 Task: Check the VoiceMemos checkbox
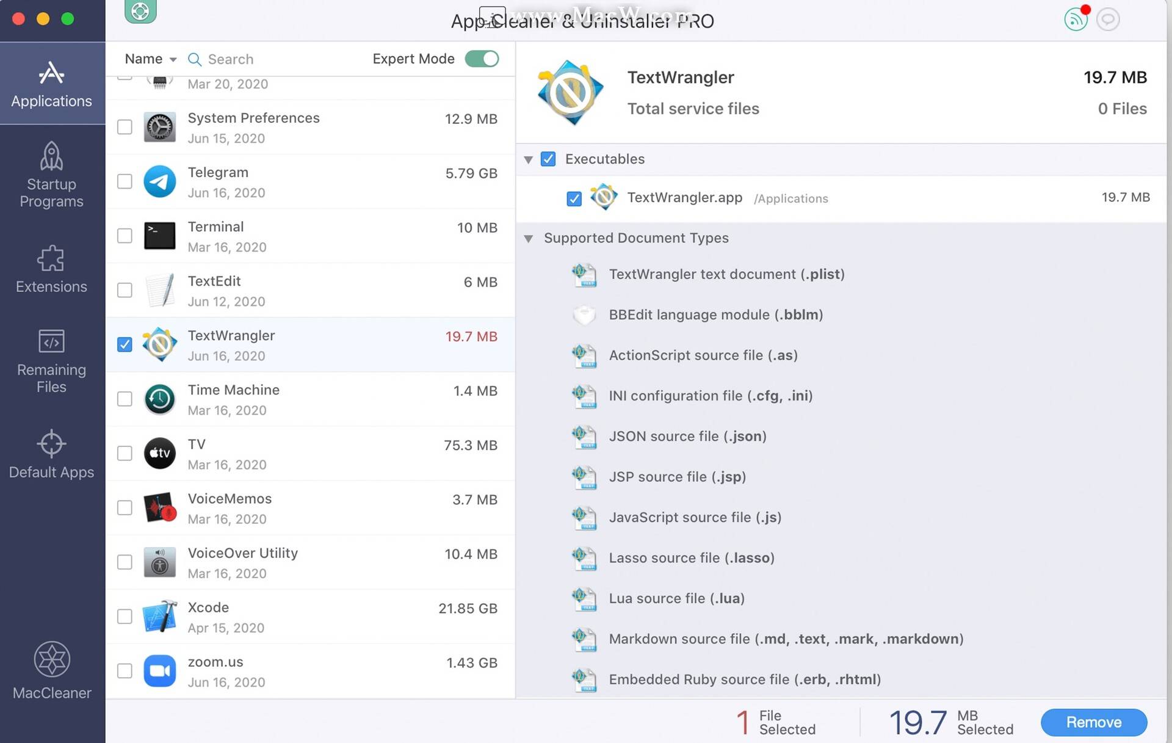(x=125, y=507)
